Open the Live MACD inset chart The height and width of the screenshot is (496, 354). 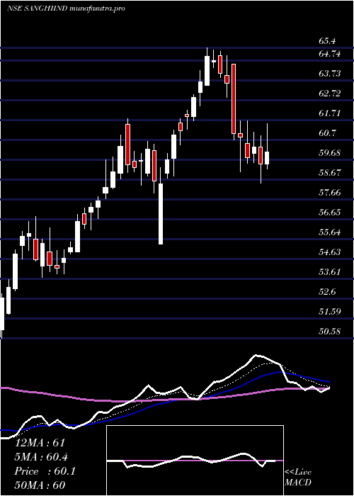pyautogui.click(x=195, y=461)
